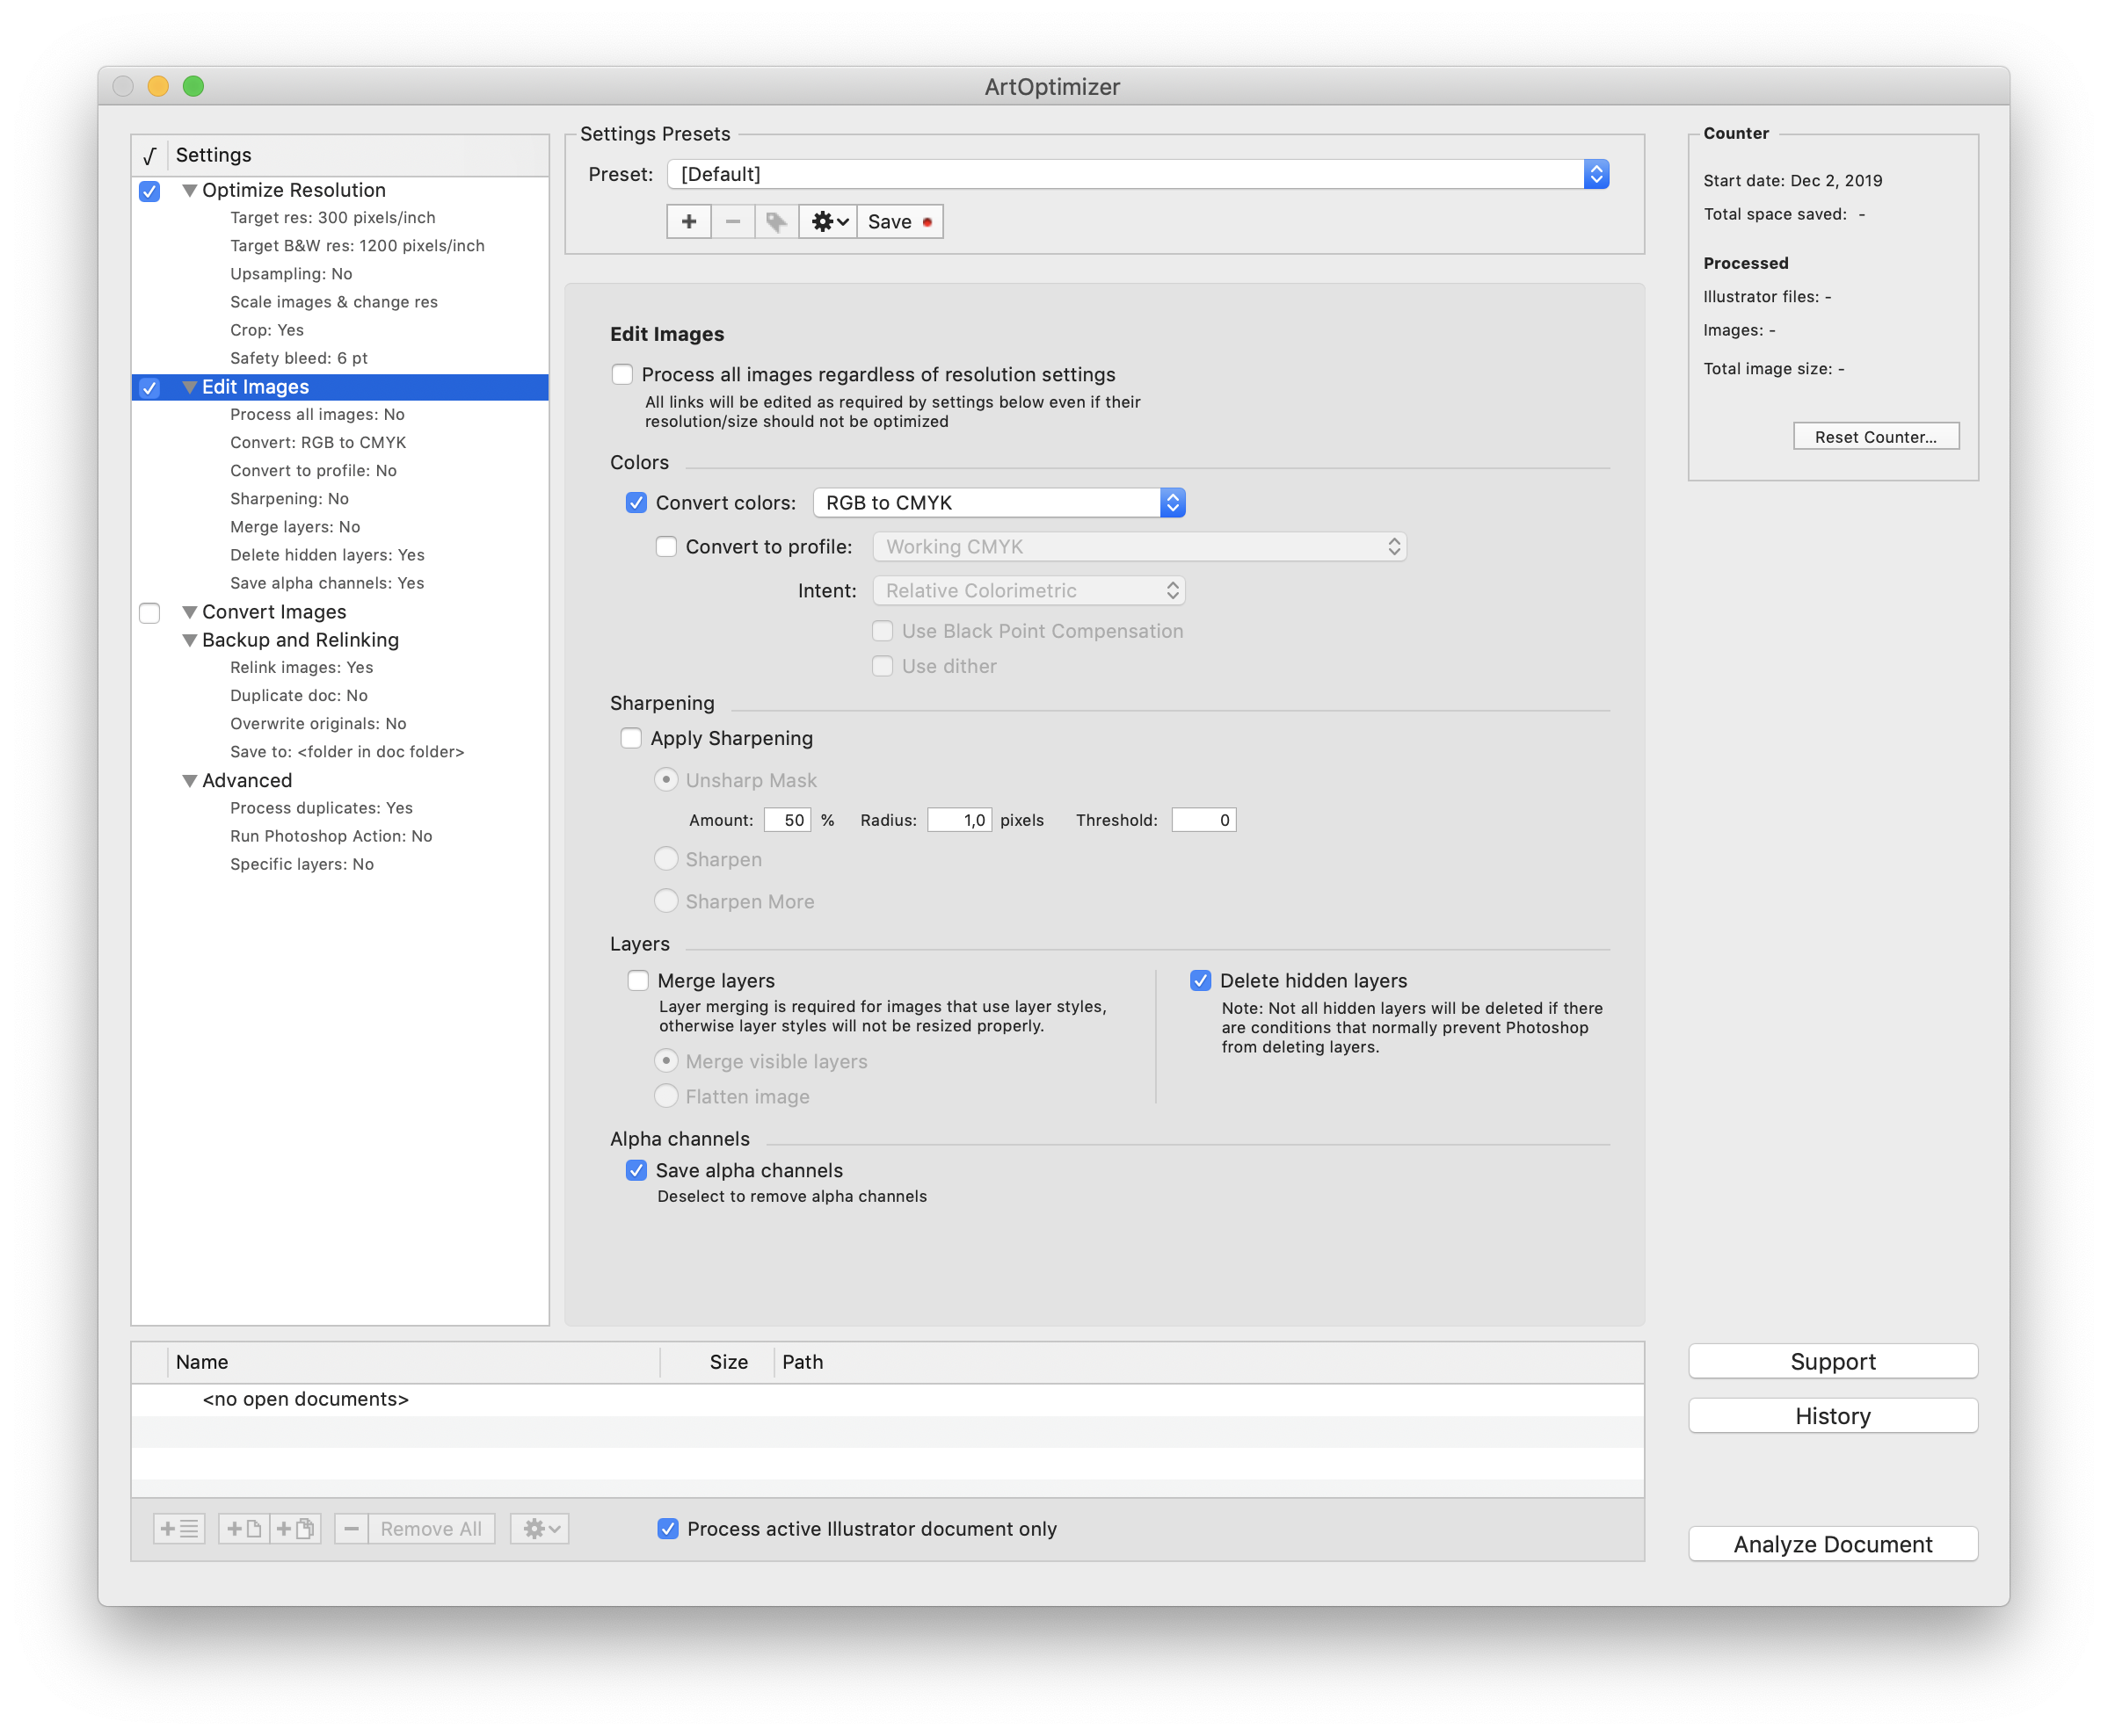The width and height of the screenshot is (2108, 1736).
Task: Collapse the Edit Images tree section
Action: coord(189,387)
